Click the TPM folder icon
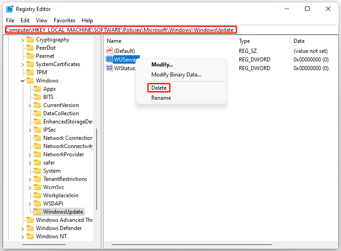341x251 pixels. (30, 72)
